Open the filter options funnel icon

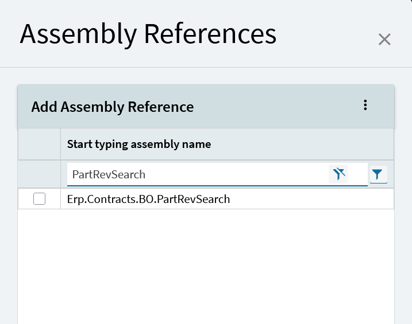(x=378, y=174)
